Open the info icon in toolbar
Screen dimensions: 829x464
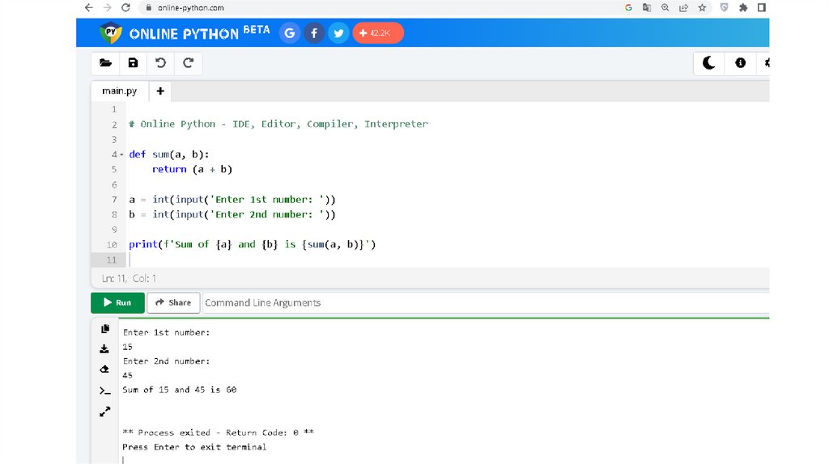point(740,63)
